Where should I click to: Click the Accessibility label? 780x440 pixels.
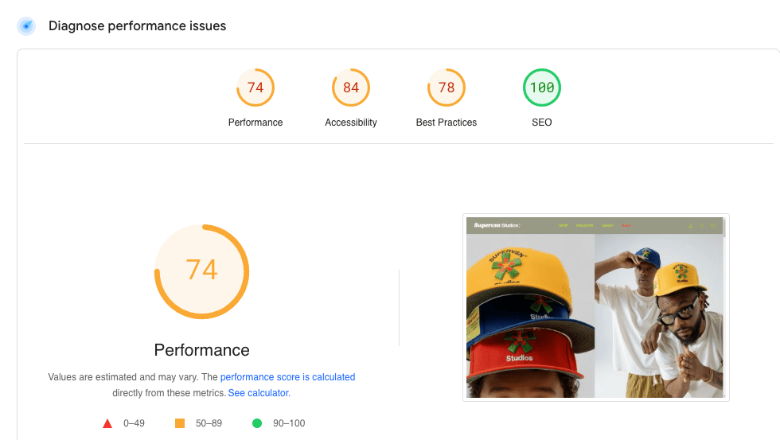pyautogui.click(x=351, y=123)
